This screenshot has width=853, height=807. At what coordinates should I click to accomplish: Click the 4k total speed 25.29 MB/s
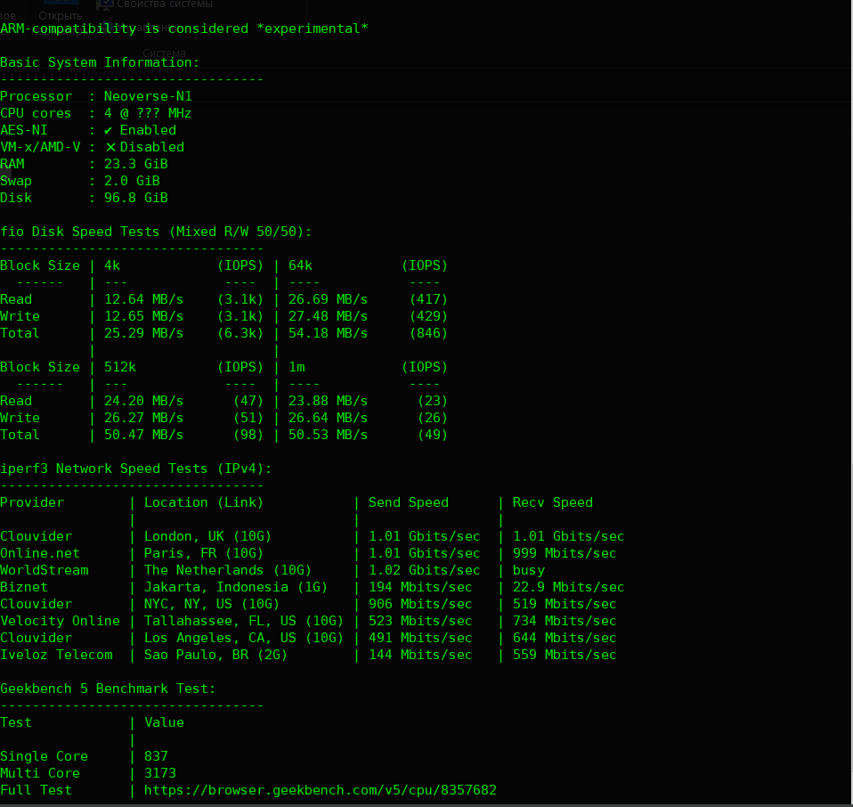point(143,333)
